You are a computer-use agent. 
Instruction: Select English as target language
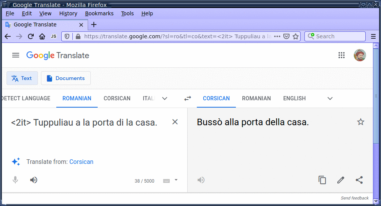tap(294, 98)
